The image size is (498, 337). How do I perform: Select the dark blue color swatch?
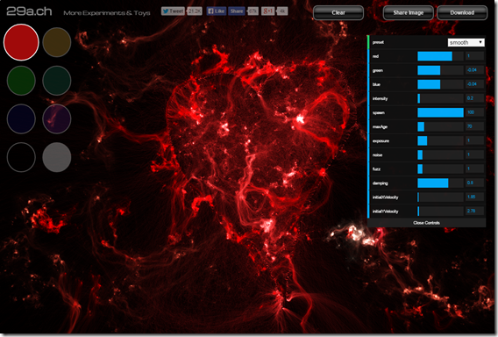(21, 118)
